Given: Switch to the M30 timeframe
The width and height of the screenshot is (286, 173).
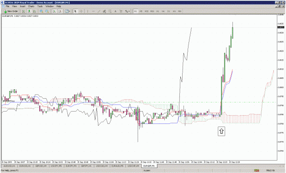Looking at the screenshot, I should tap(152, 11).
